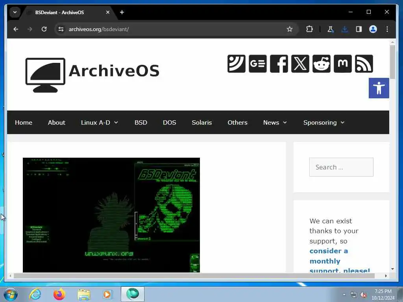
Task: Open the browser three-dot menu
Action: [387, 29]
